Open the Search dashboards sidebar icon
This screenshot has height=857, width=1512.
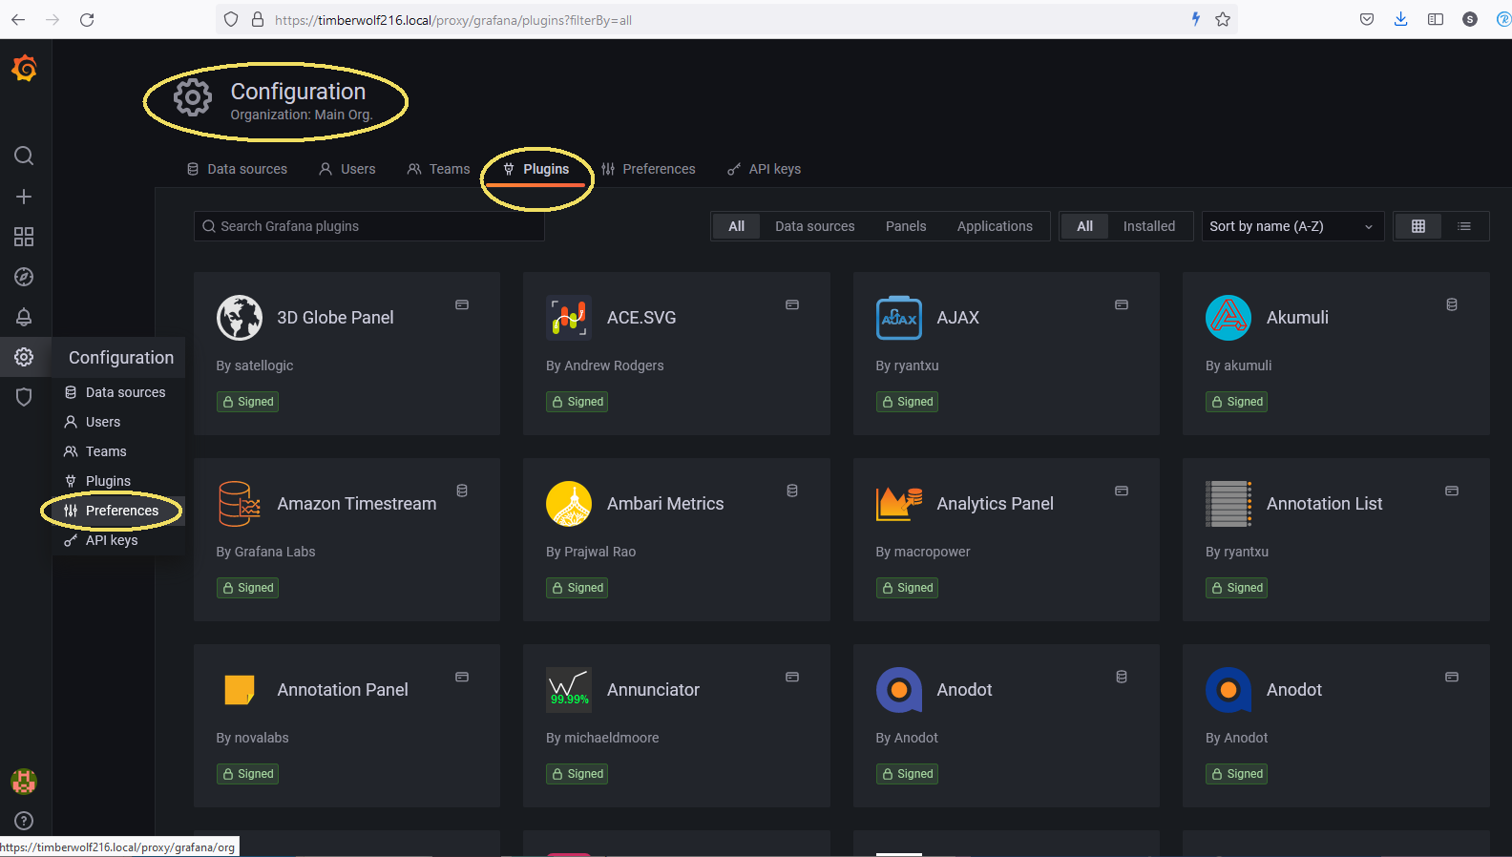coord(24,156)
